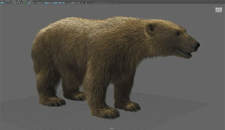Toggle Smooth Shade All display mode
Viewport: 225px width, 130px height.
coord(46,3)
